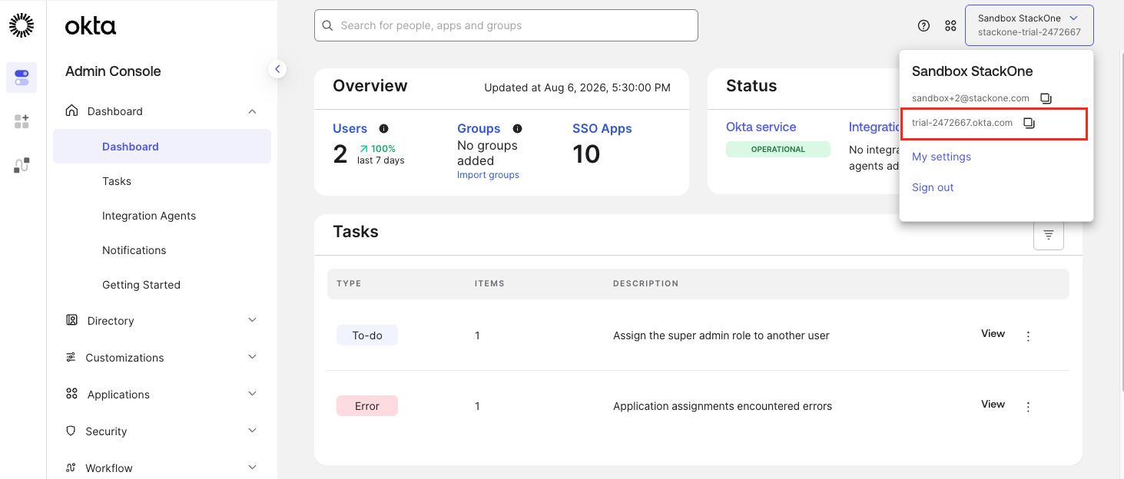
Task: Copy the trial-2472667.okta.com domain
Action: pyautogui.click(x=1030, y=123)
